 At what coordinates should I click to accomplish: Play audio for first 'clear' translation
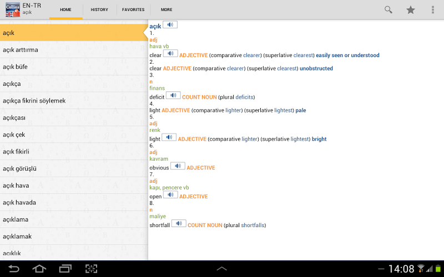(x=170, y=53)
